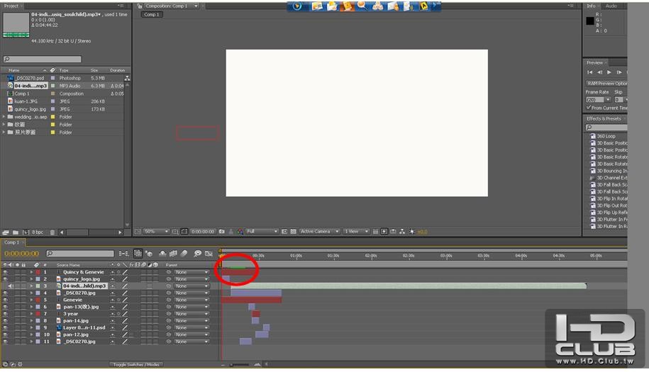Click the Play button in Preview panel
The image size is (649, 372).
tap(609, 72)
